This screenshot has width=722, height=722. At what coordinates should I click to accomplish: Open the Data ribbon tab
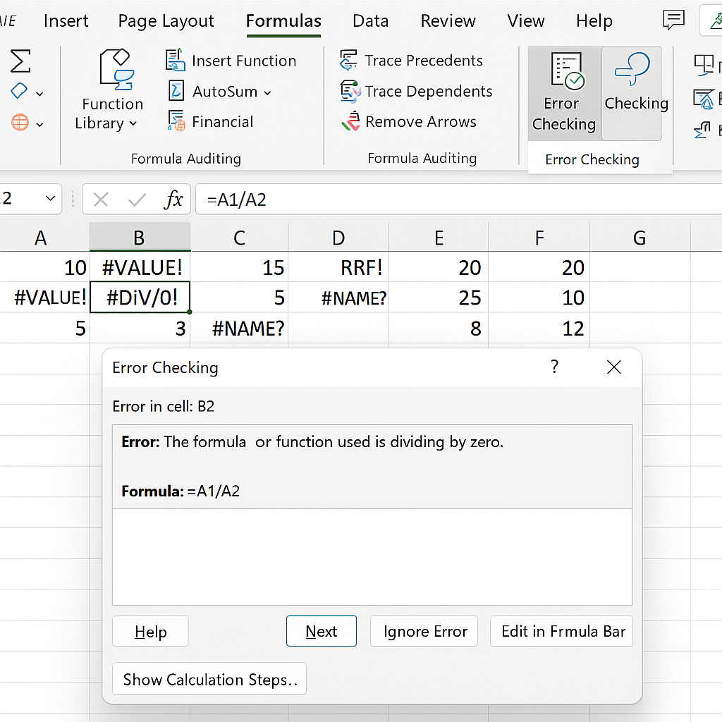(x=370, y=21)
